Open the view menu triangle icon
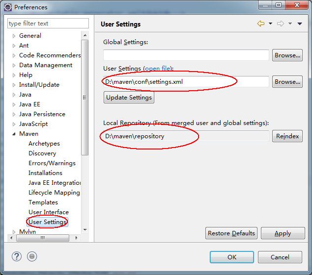This screenshot has width=312, height=275. click(x=300, y=24)
